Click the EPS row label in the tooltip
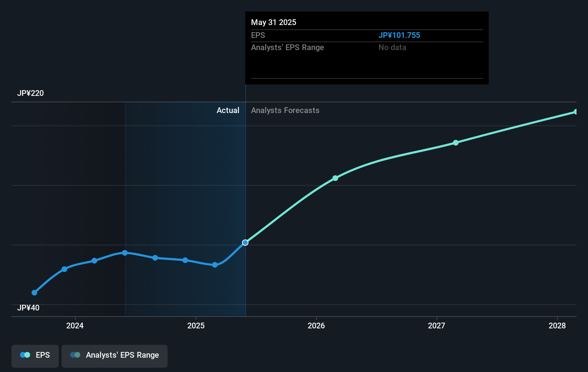 [258, 35]
